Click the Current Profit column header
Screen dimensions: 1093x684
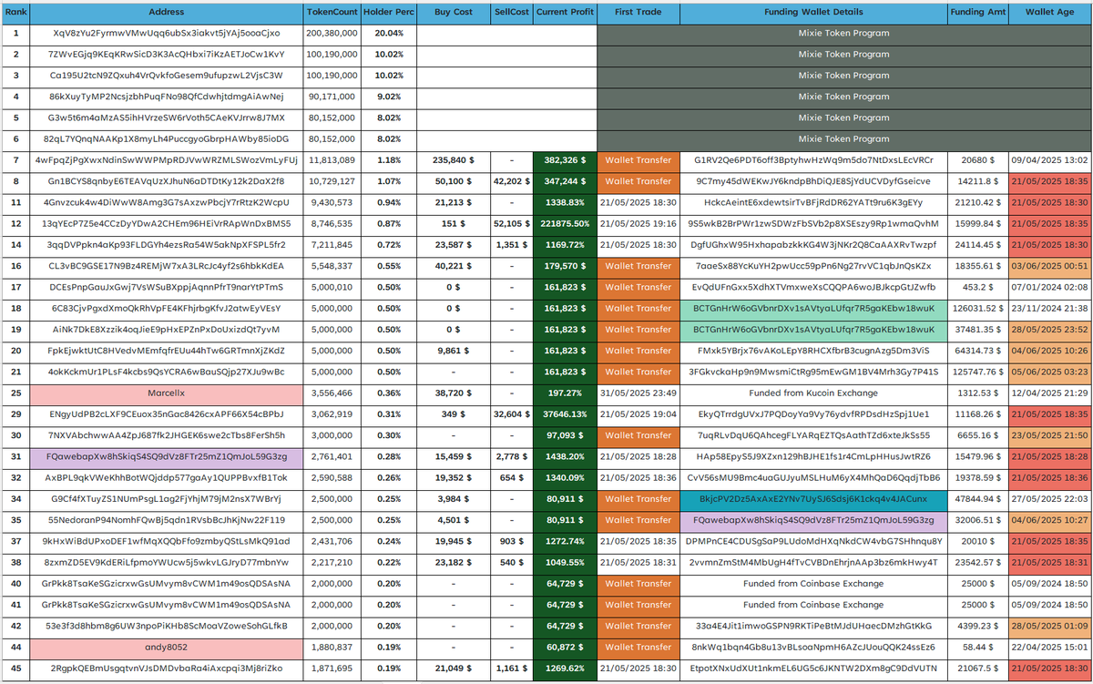tap(564, 13)
